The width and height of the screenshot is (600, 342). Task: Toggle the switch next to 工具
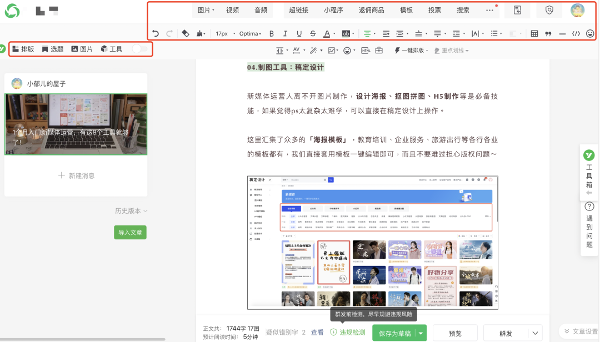[x=139, y=49]
